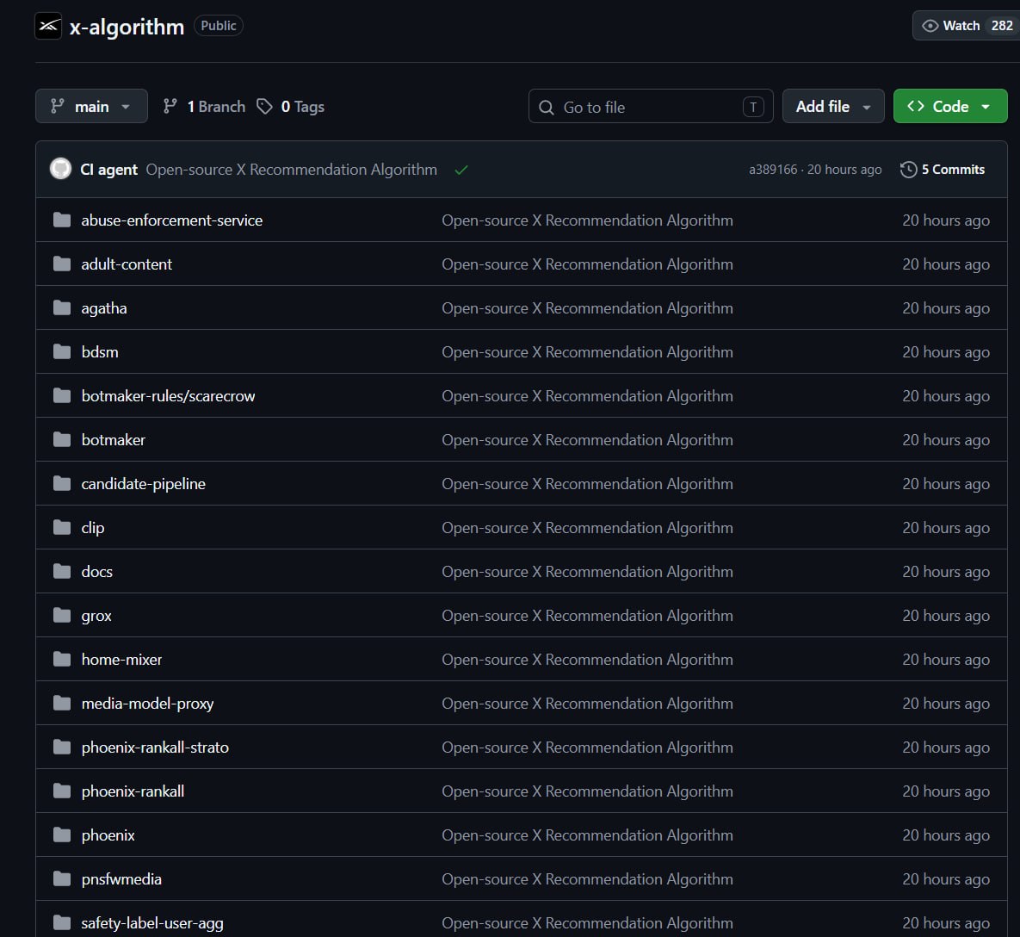This screenshot has width=1020, height=937.
Task: Open commit message in the clip row
Action: click(587, 528)
